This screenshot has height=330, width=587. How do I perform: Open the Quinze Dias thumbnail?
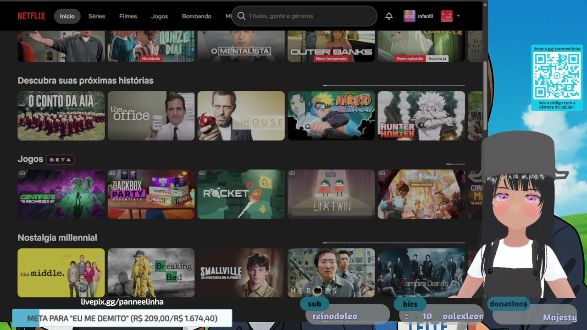[151, 46]
